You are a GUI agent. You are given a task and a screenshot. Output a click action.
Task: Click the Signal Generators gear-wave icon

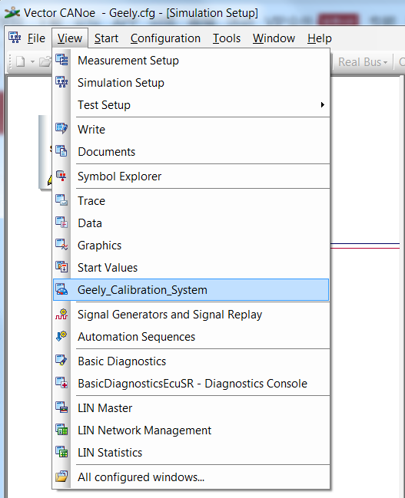[61, 314]
